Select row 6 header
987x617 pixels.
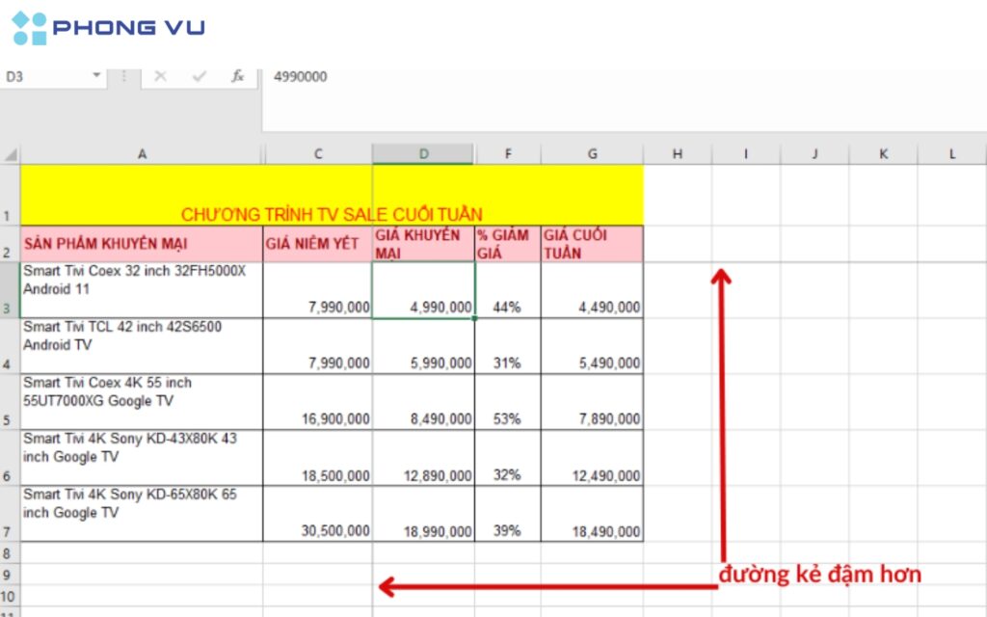pos(10,458)
